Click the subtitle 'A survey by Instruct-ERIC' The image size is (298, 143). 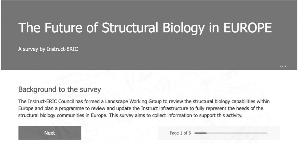click(x=48, y=49)
